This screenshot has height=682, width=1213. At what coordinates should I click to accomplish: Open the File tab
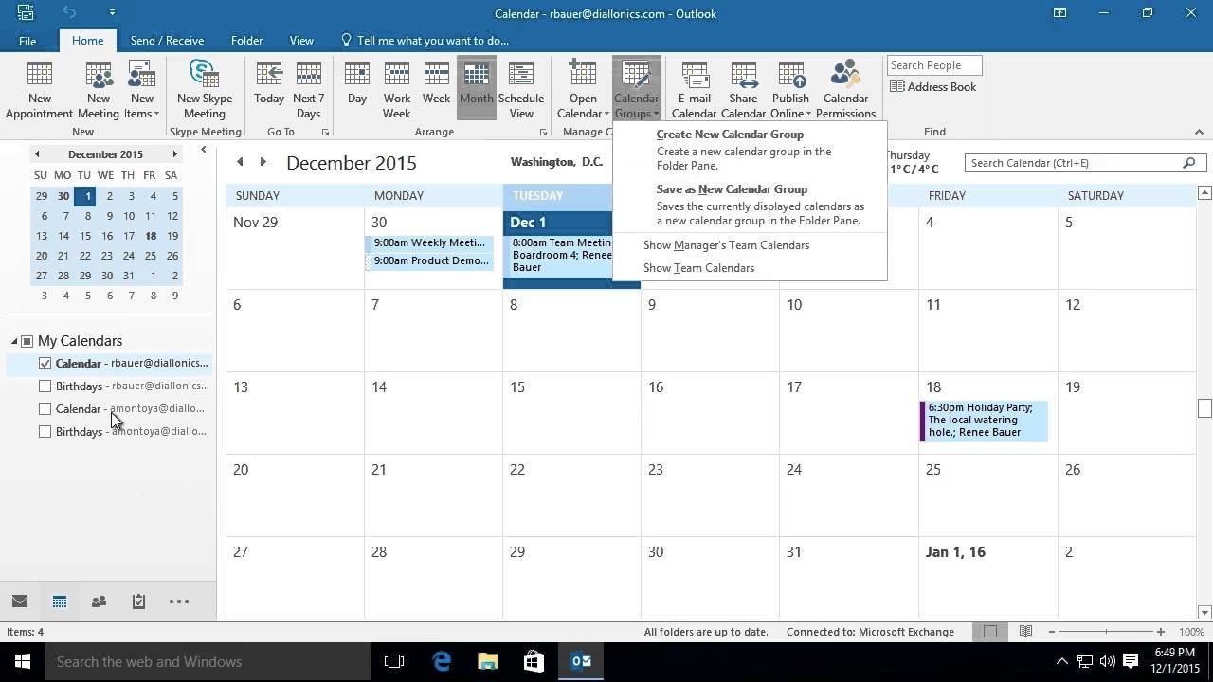point(27,41)
